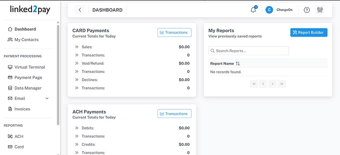Click the REPORTING section label
This screenshot has width=340, height=155.
[x=13, y=125]
